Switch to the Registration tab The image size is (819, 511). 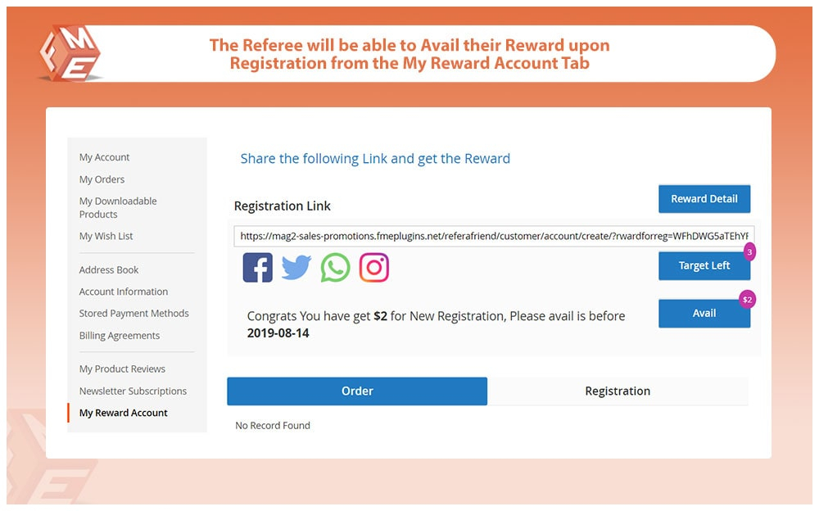[x=618, y=391]
